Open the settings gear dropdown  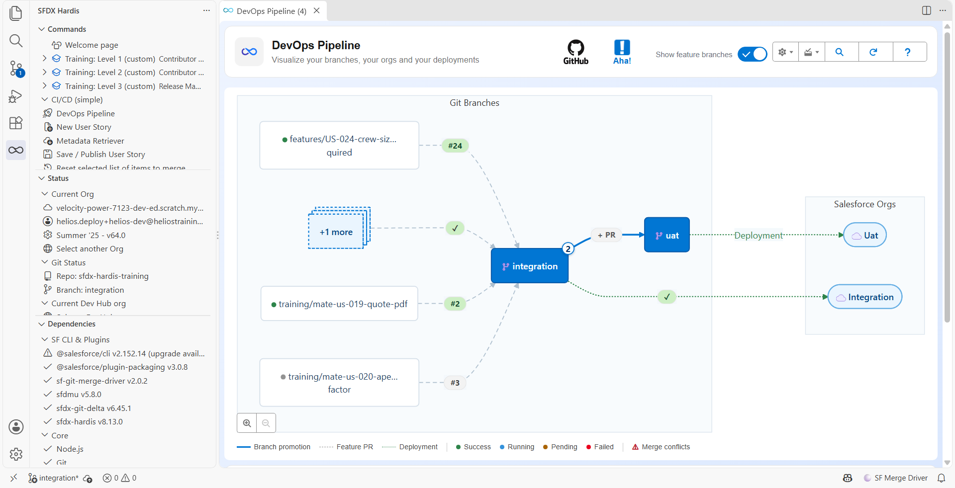tap(785, 52)
